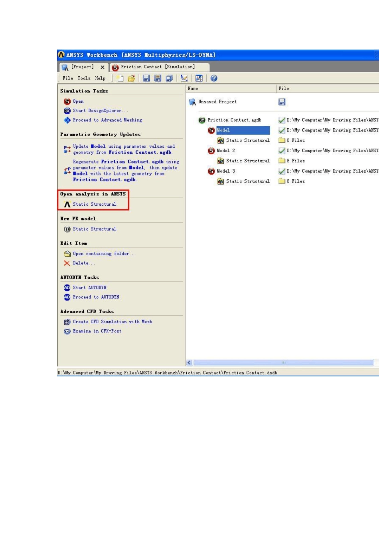Click the horizontal scrollbar left arrow
The width and height of the screenshot is (379, 537).
click(x=189, y=363)
